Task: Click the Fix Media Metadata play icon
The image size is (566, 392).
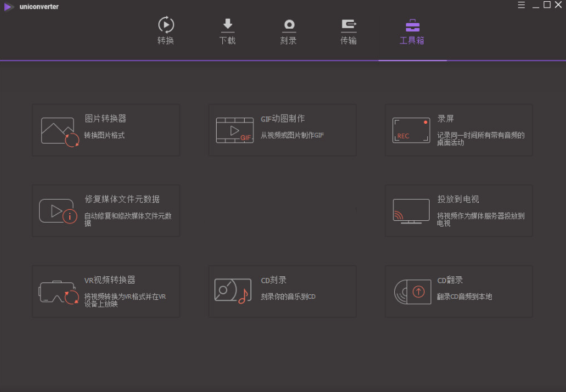Action: click(x=59, y=210)
